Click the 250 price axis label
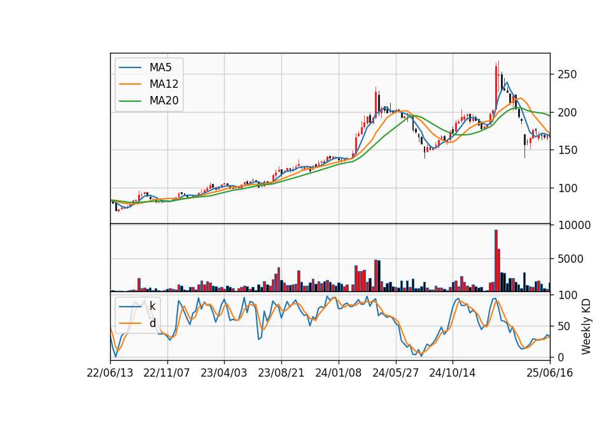 click(567, 74)
